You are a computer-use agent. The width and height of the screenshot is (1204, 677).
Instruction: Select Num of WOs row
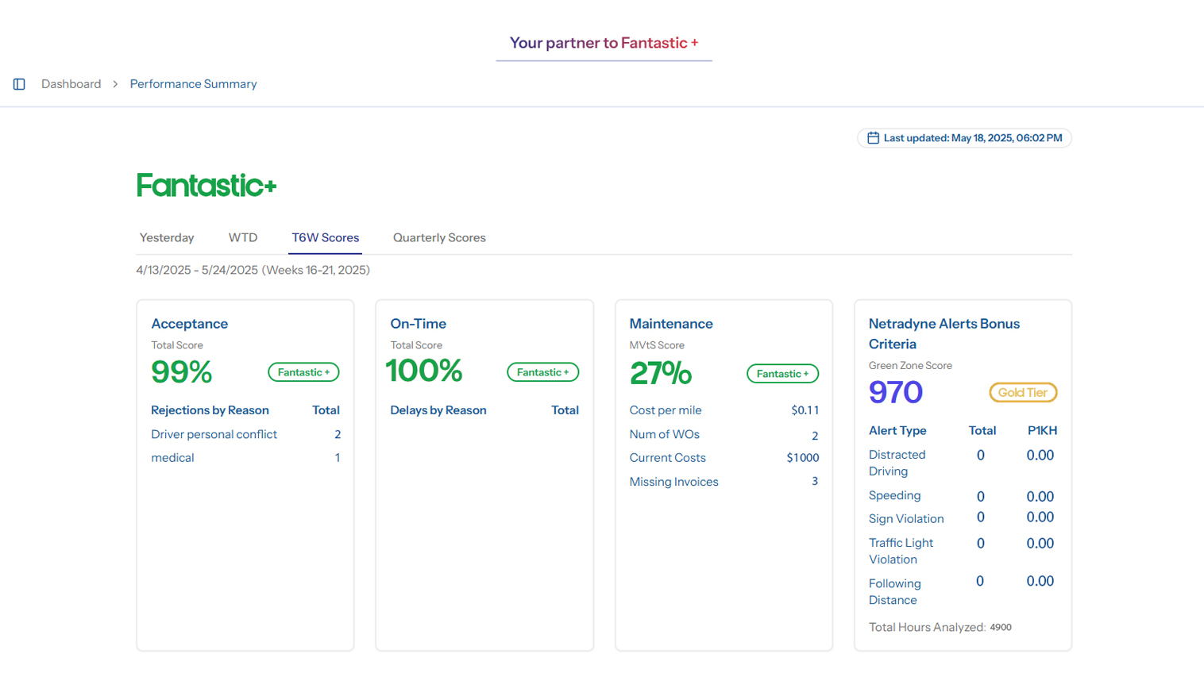[x=724, y=435]
